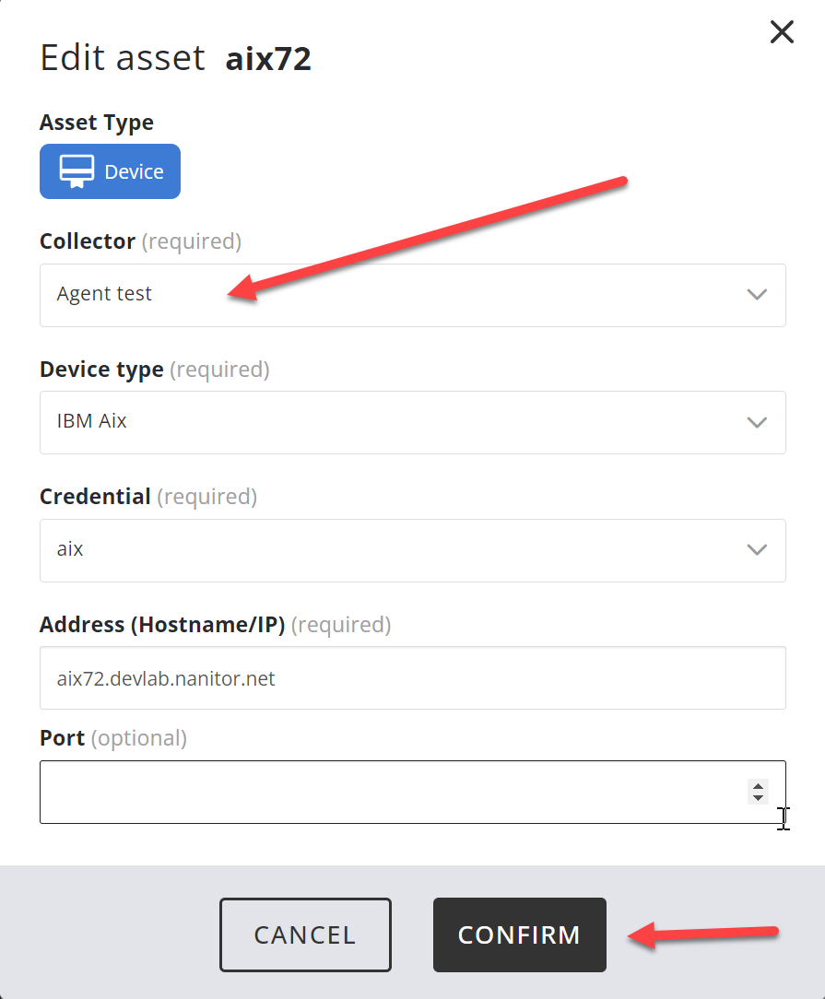The image size is (825, 999).
Task: Click the Device type field label
Action: pyautogui.click(x=101, y=370)
